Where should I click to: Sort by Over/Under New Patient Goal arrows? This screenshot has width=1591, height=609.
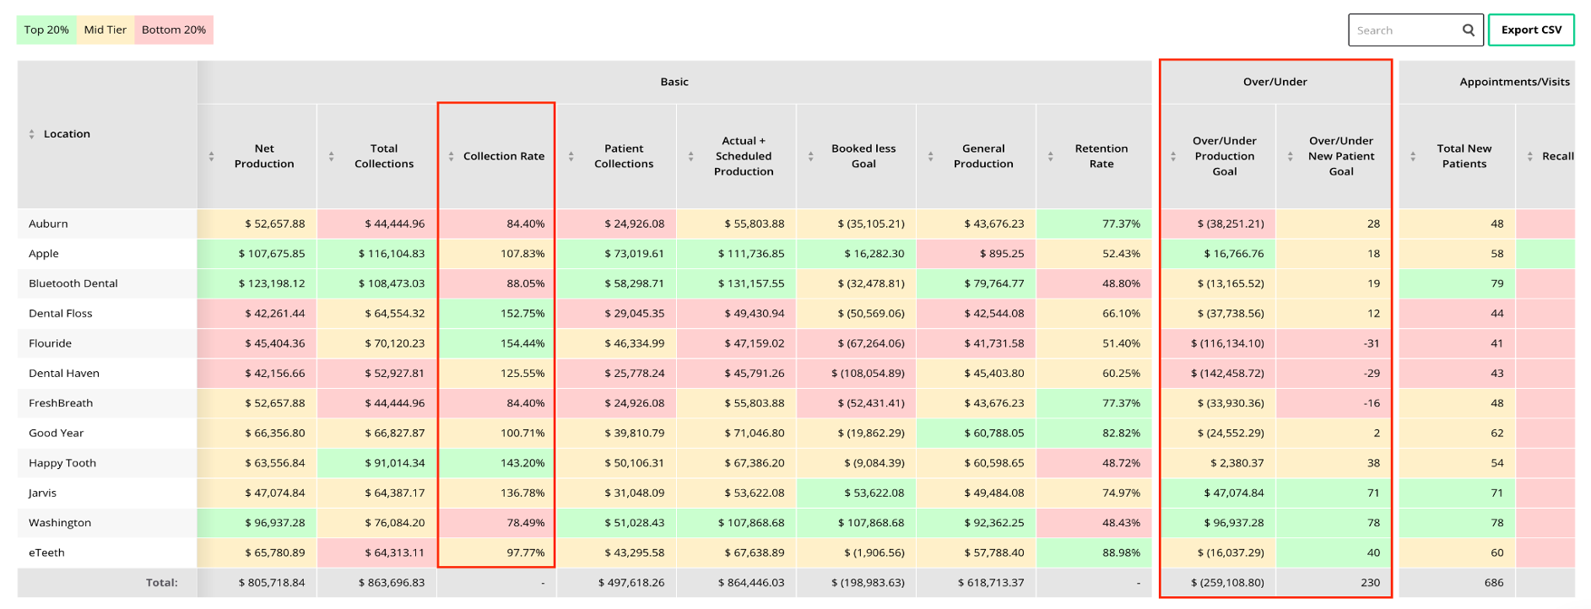[1290, 156]
